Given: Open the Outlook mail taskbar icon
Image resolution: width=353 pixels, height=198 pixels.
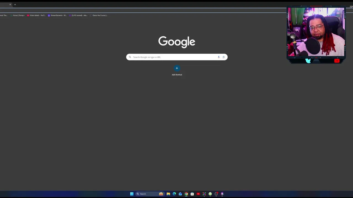Looking at the screenshot, I should tap(180, 194).
